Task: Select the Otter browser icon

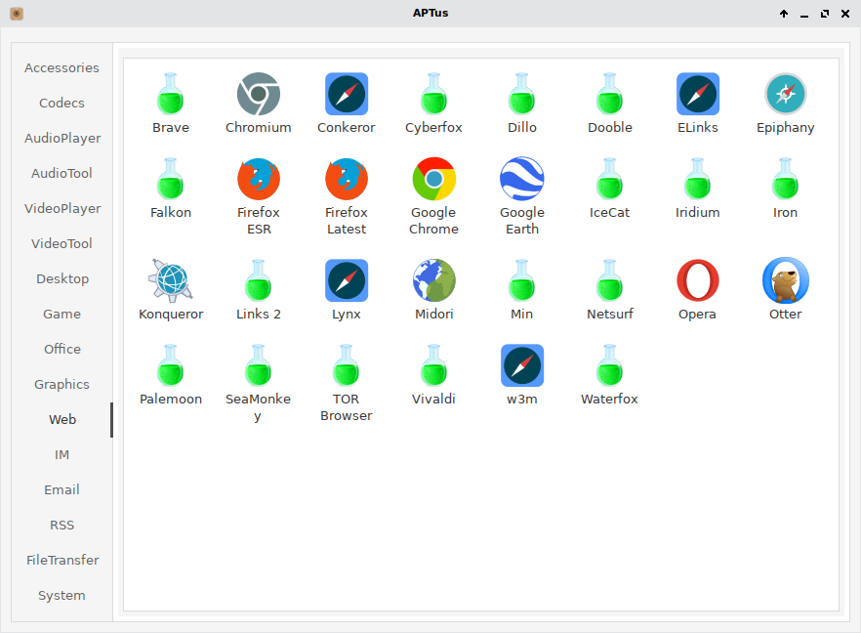Action: coord(786,280)
